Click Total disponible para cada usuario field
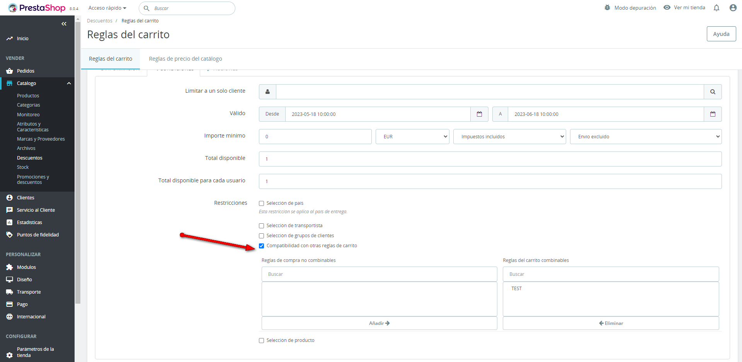This screenshot has height=362, width=742. tap(490, 182)
